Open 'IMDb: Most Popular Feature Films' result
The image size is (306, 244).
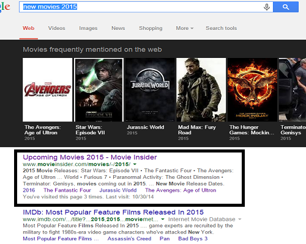(113, 212)
